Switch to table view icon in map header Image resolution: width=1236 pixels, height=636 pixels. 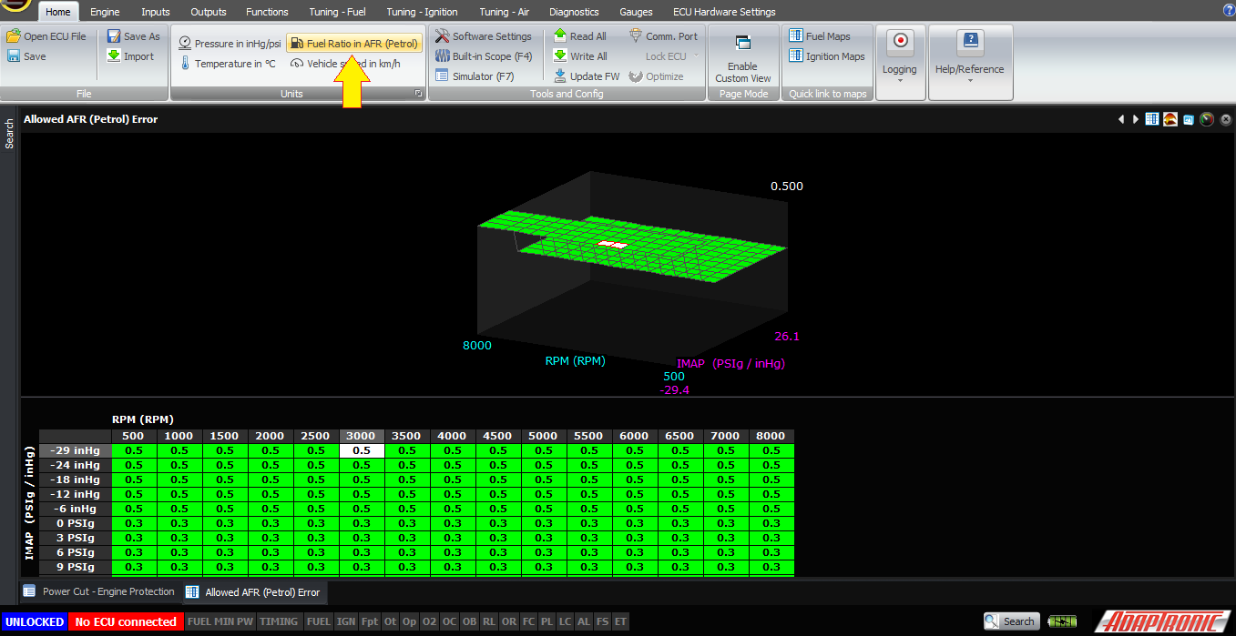[x=1152, y=119]
